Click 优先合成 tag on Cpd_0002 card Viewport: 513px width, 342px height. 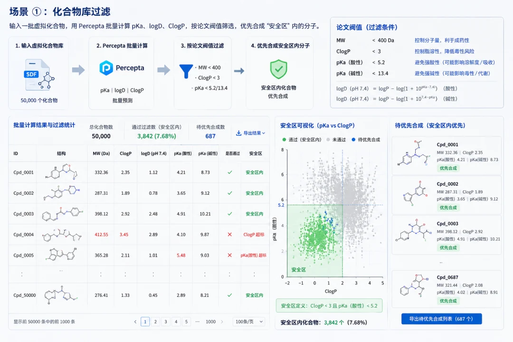[448, 208]
